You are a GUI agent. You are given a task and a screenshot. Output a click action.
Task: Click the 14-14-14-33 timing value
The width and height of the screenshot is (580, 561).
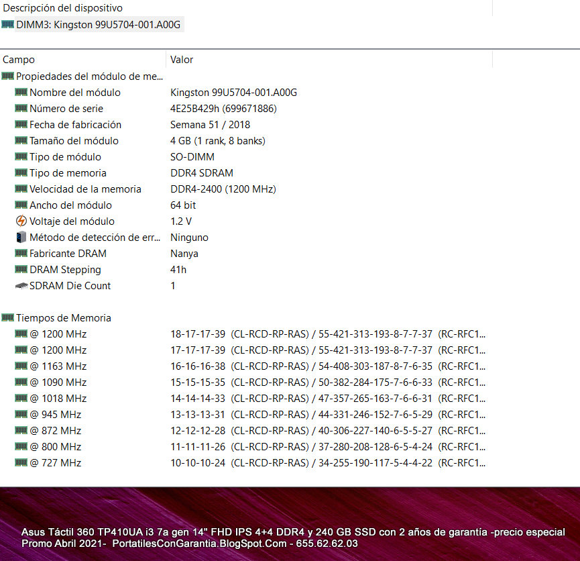pos(328,399)
